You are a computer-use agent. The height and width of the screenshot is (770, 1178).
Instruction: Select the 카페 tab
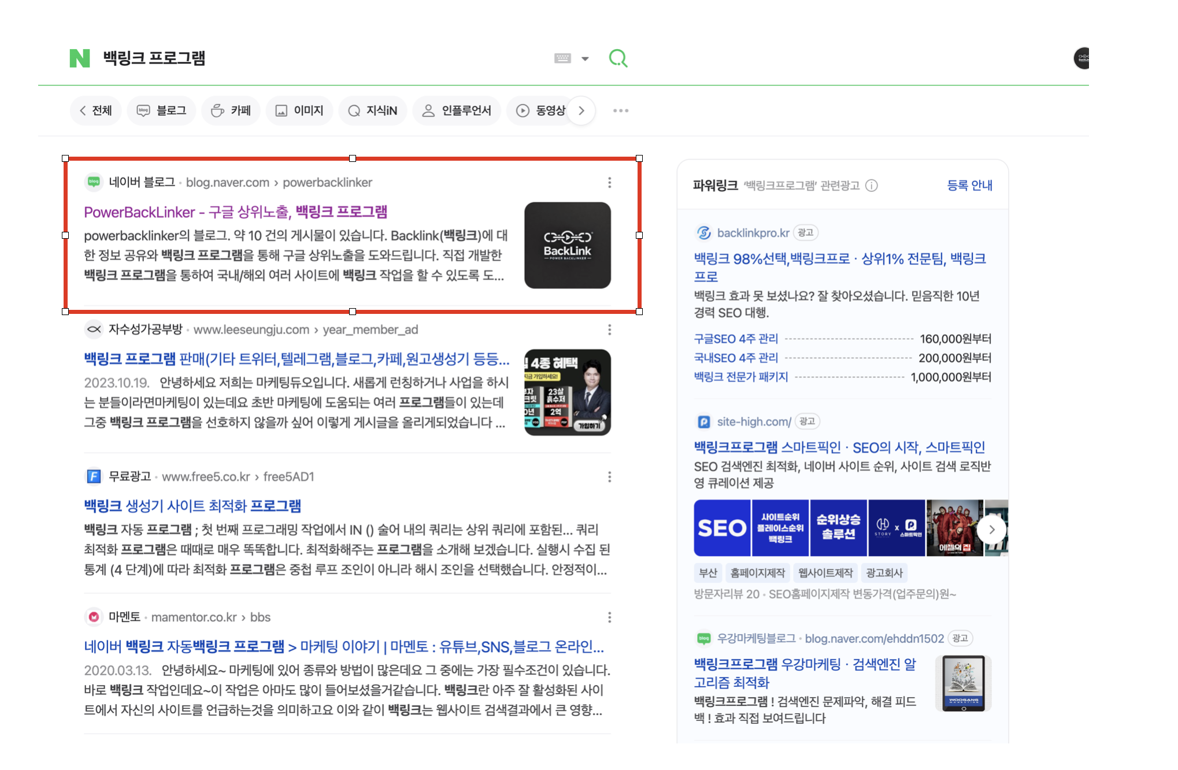click(x=231, y=110)
